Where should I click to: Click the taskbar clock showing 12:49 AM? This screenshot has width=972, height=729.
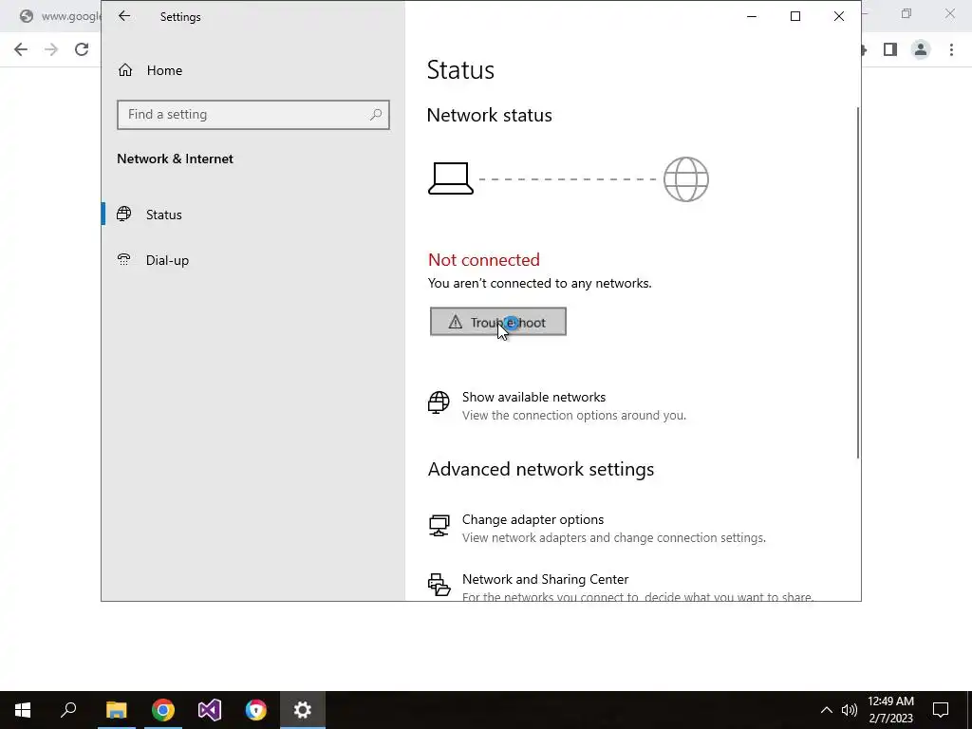click(890, 710)
